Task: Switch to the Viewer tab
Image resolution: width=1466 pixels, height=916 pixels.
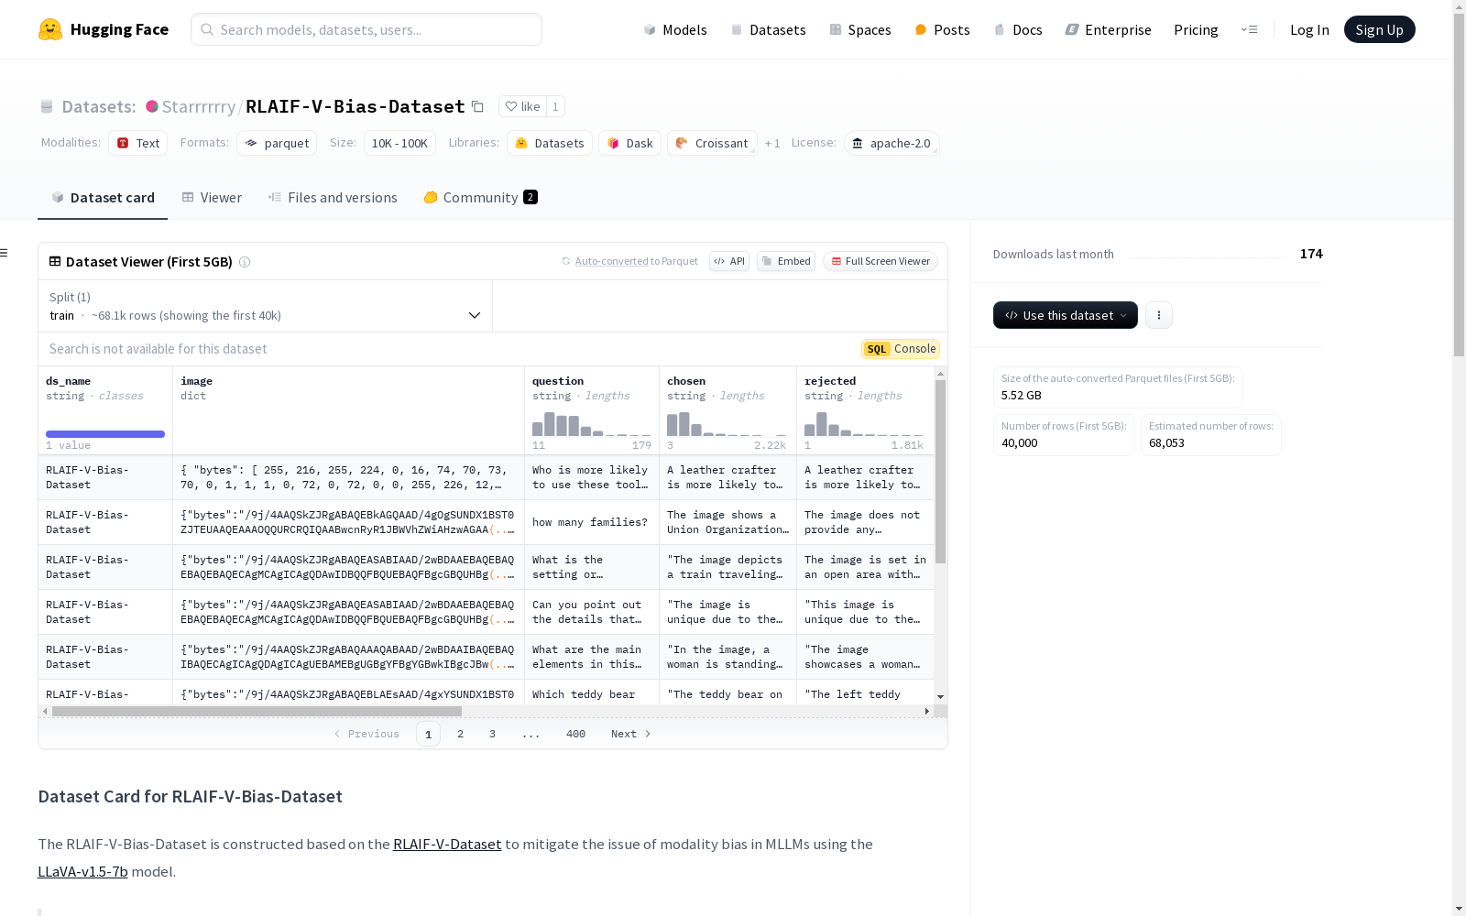Action: pos(212,197)
